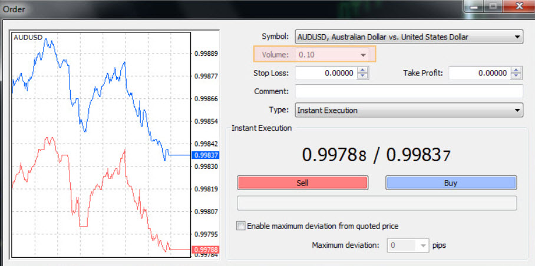Click the blue 0.99837 ask price marker
This screenshot has height=266, width=535.
click(x=204, y=155)
